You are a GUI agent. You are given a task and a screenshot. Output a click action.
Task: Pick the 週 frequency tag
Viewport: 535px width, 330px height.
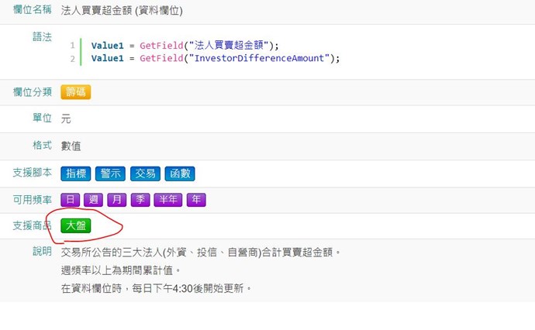tap(94, 200)
